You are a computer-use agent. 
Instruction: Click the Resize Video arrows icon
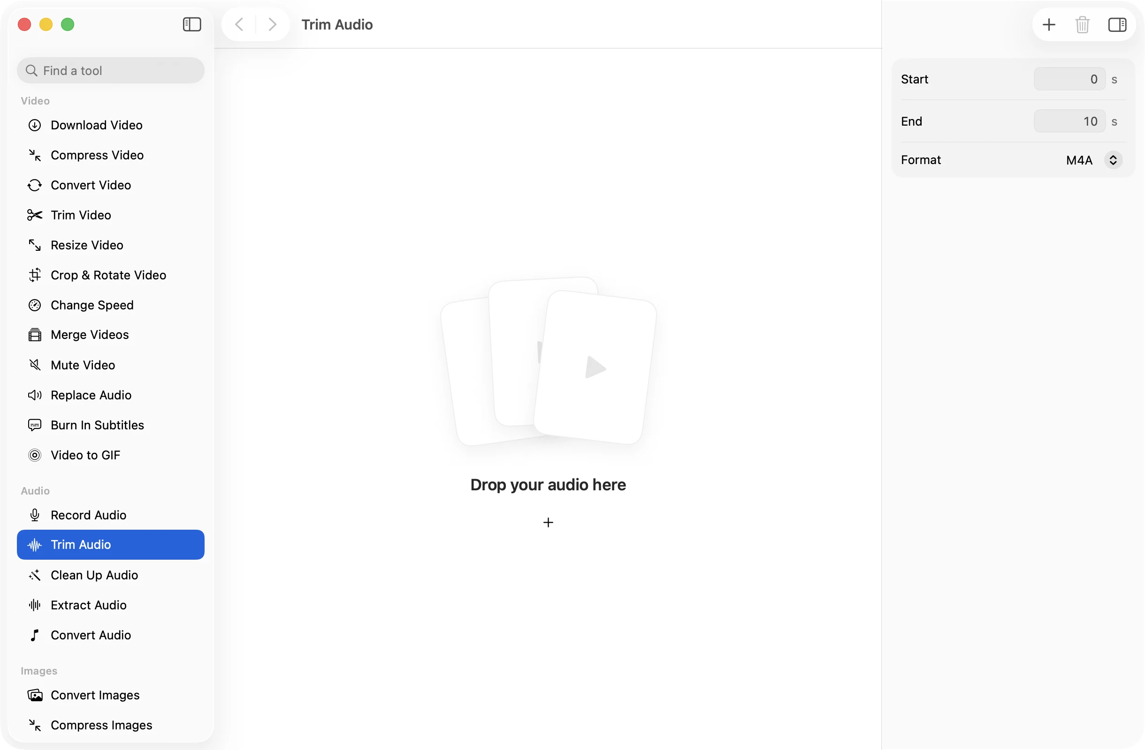pos(35,245)
